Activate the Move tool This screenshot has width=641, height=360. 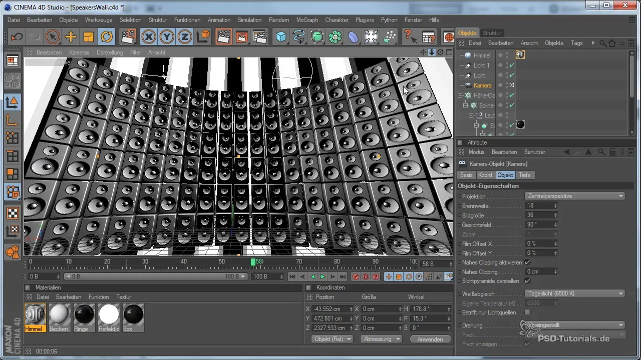[x=71, y=37]
